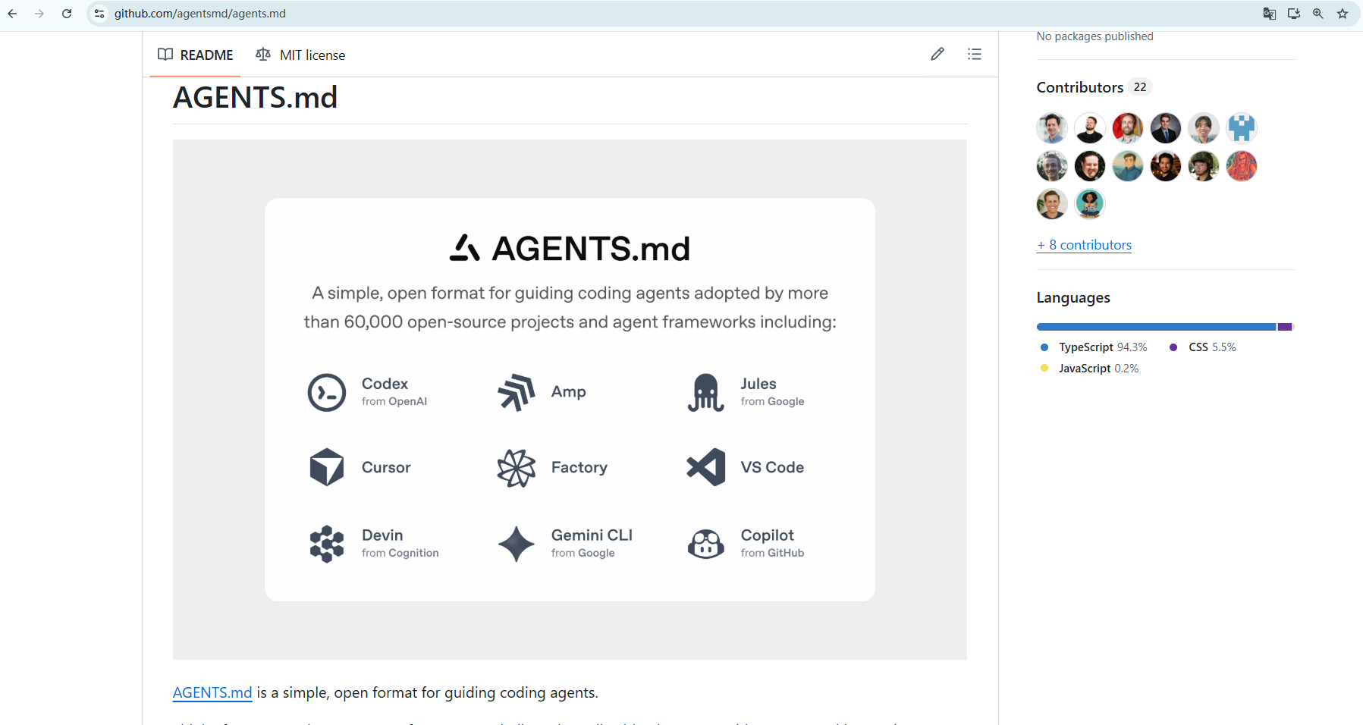The image size is (1363, 725).
Task: Click the 'from Cognition' caption under Devin
Action: (400, 553)
